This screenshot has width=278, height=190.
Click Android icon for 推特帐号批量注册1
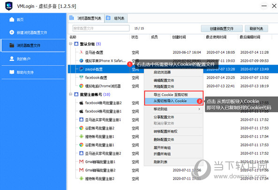pyautogui.click(x=81, y=136)
